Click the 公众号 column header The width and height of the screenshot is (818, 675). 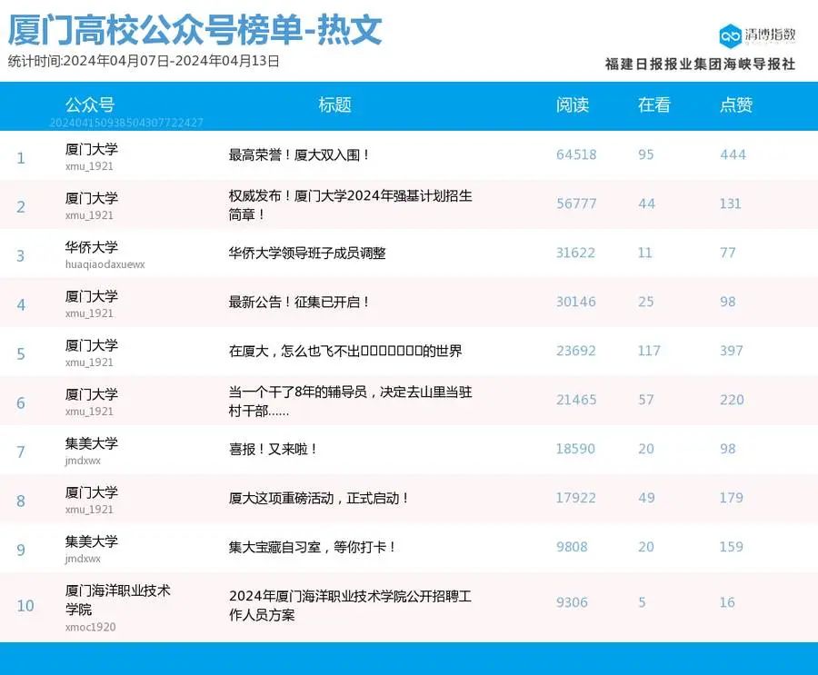[x=90, y=104]
